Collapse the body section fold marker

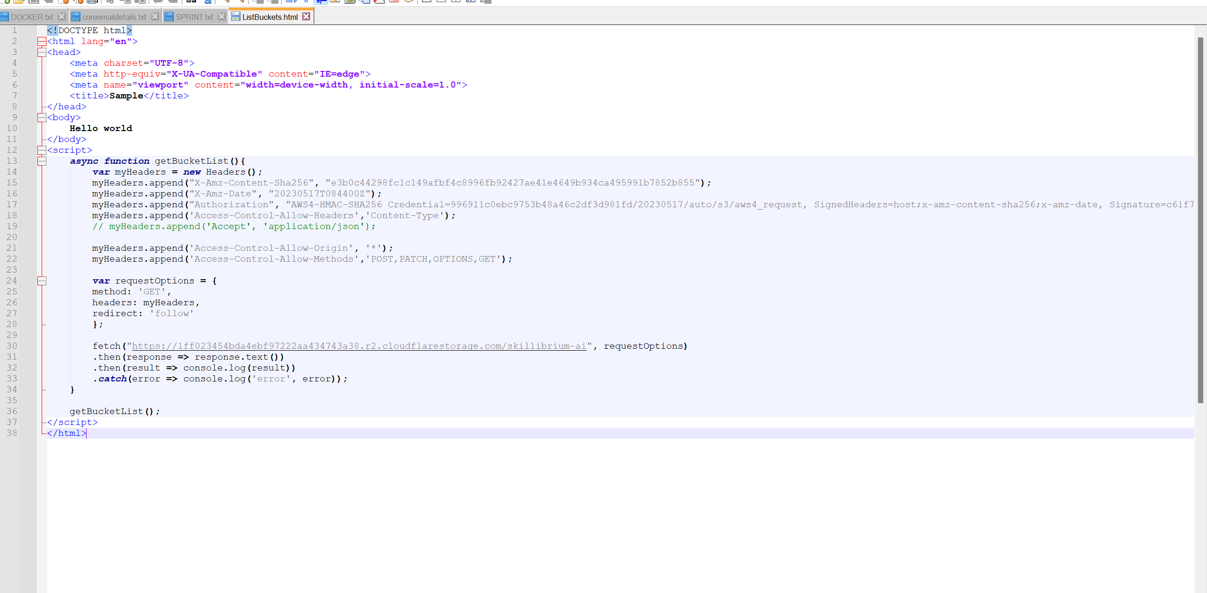point(42,118)
